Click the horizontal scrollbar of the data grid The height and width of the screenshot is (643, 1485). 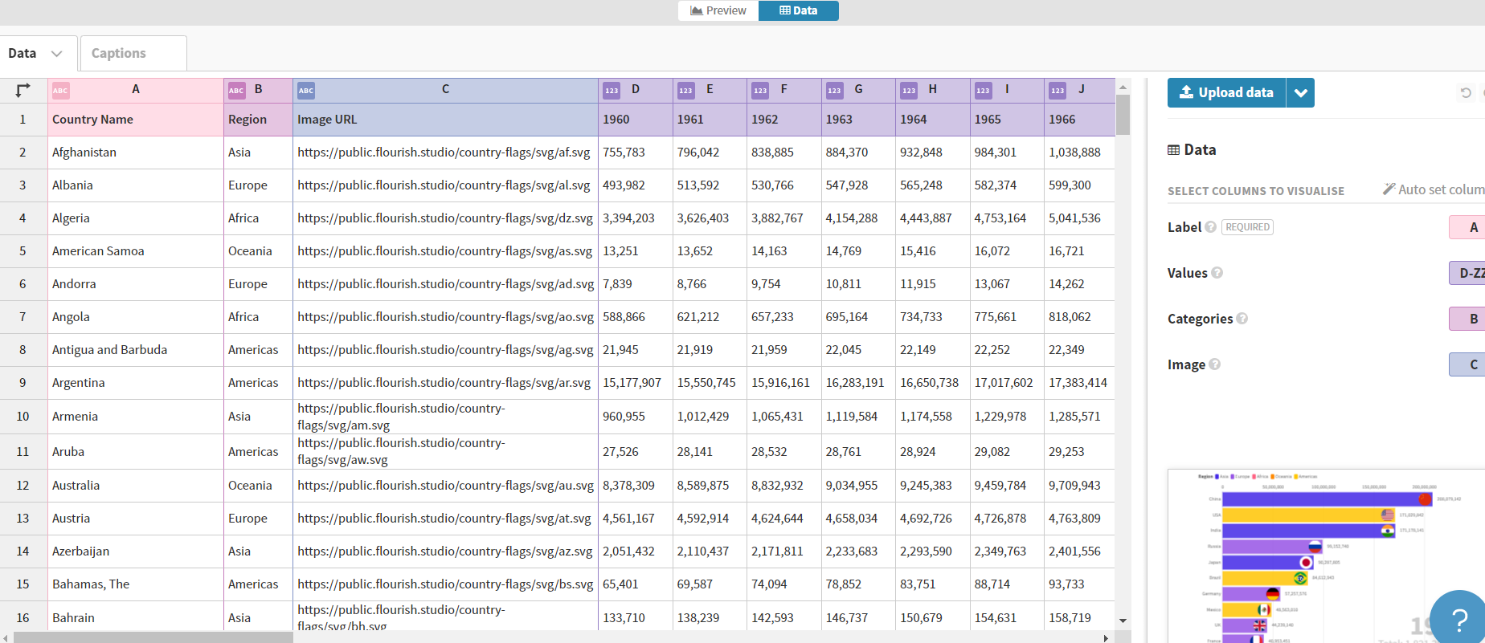(153, 637)
